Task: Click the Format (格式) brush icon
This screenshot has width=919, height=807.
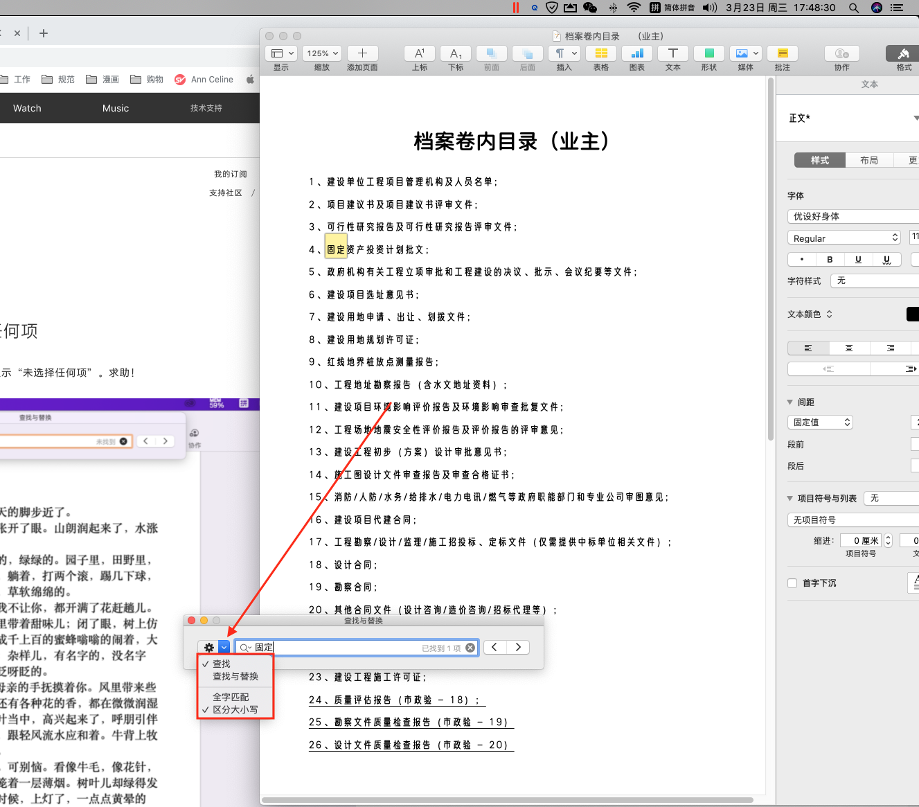Action: (x=903, y=54)
